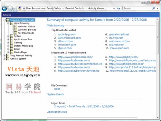The image size is (161, 121).
Task: Open the runonce.msn.com link
Action: [119, 41]
